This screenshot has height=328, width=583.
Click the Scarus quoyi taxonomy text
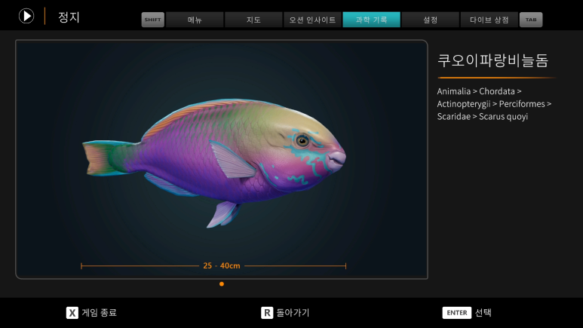504,116
